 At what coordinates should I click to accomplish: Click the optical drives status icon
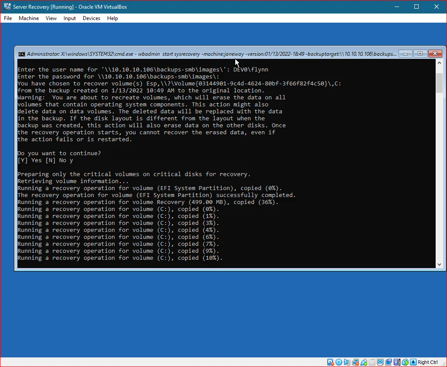(338, 362)
